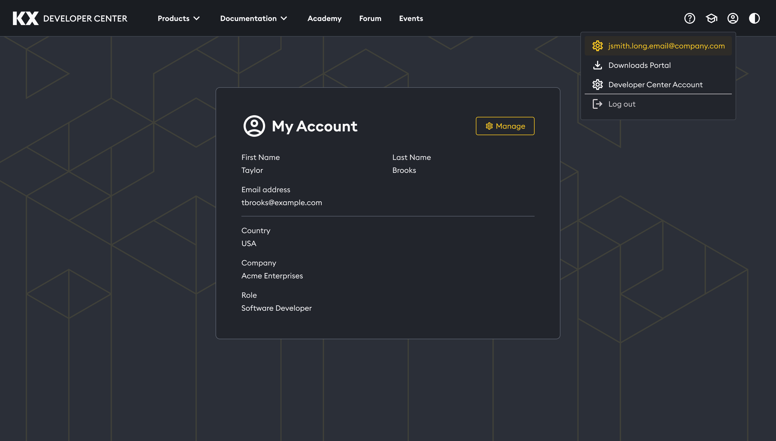Click the user profile icon in header
The image size is (776, 441).
click(x=733, y=18)
